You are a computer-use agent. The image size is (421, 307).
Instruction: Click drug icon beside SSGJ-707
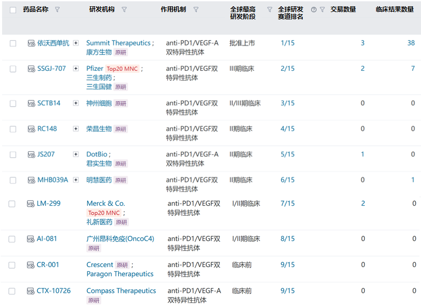pyautogui.click(x=31, y=69)
